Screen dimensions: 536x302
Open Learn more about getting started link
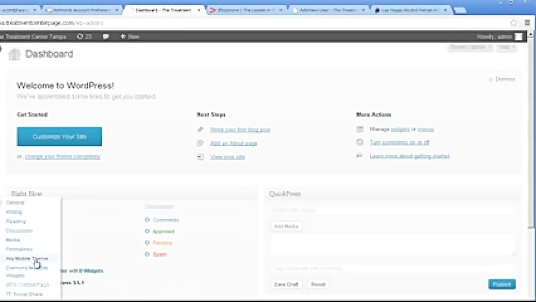[409, 156]
